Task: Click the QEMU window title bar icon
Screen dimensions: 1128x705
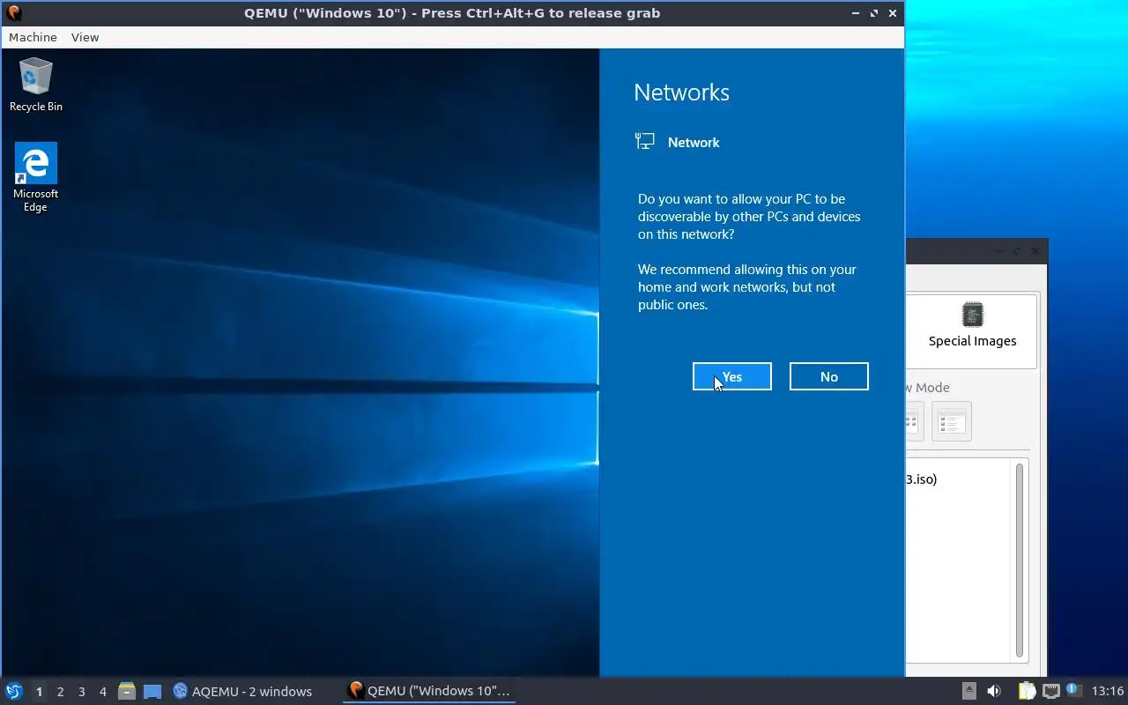Action: [x=13, y=13]
